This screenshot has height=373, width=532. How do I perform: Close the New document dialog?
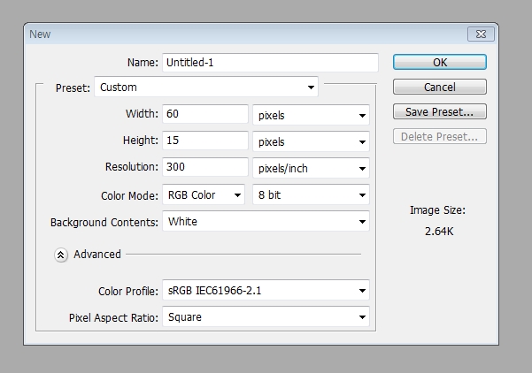(480, 34)
